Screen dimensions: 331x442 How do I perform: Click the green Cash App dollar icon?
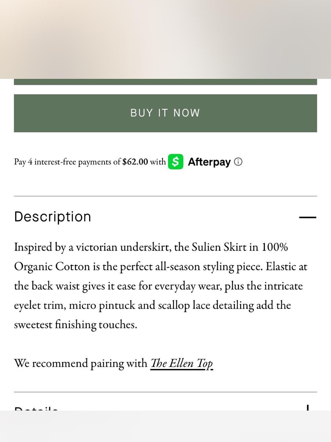(176, 162)
